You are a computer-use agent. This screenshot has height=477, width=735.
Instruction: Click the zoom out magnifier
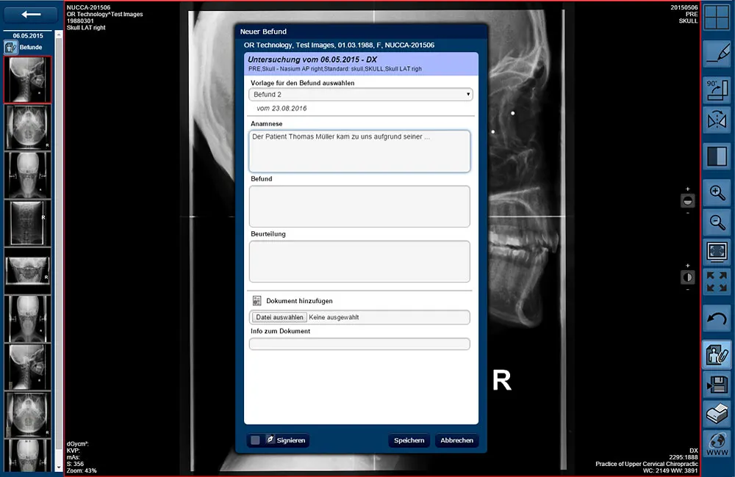tap(716, 222)
